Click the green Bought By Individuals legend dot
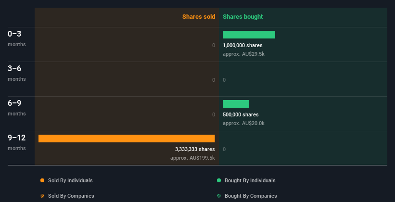 [219, 180]
